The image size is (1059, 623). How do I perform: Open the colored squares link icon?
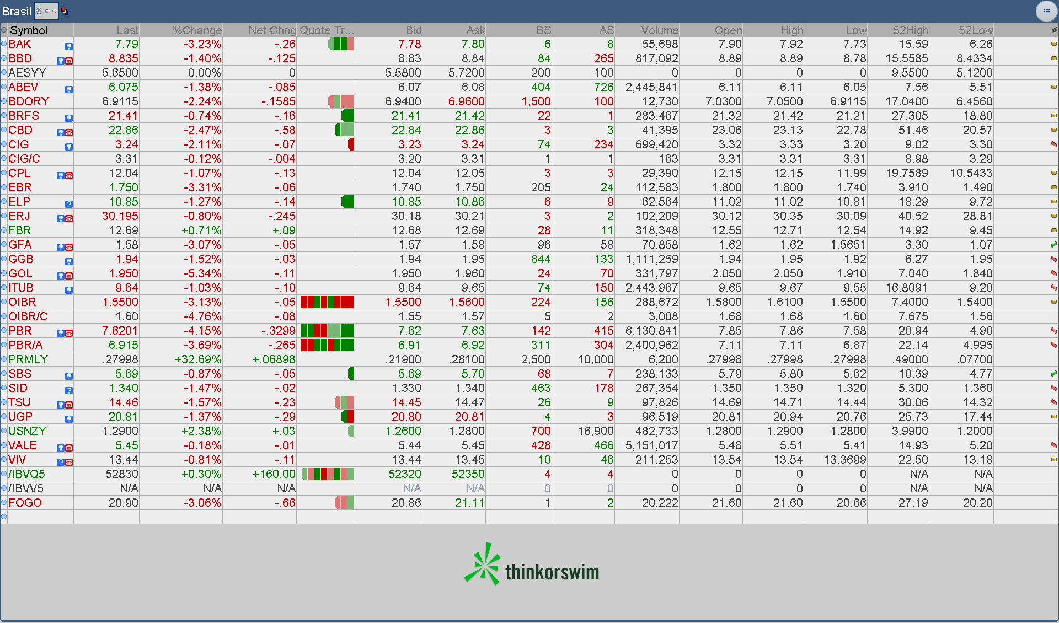pyautogui.click(x=65, y=11)
